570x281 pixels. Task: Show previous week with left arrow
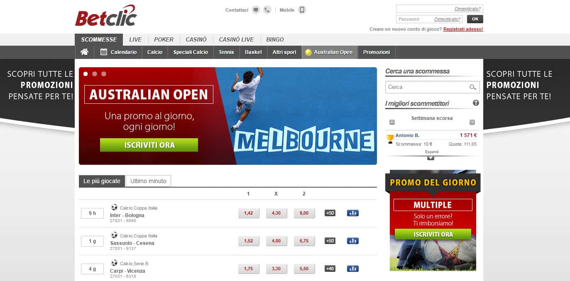click(392, 122)
